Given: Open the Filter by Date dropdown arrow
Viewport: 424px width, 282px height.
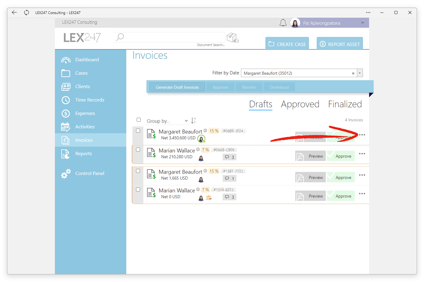Looking at the screenshot, I should [360, 73].
